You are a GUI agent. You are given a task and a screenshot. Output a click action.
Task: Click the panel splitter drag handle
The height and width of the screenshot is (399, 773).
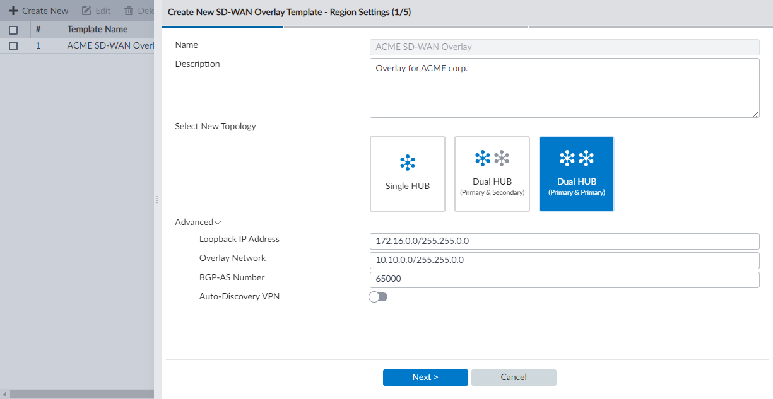[156, 199]
